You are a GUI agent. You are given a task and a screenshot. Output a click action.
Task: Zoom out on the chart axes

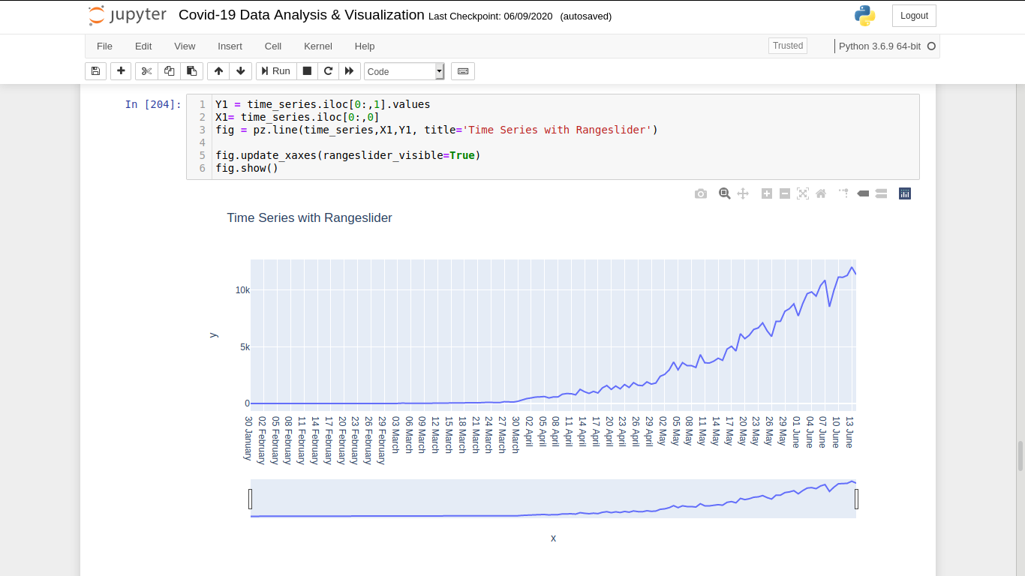coord(784,193)
